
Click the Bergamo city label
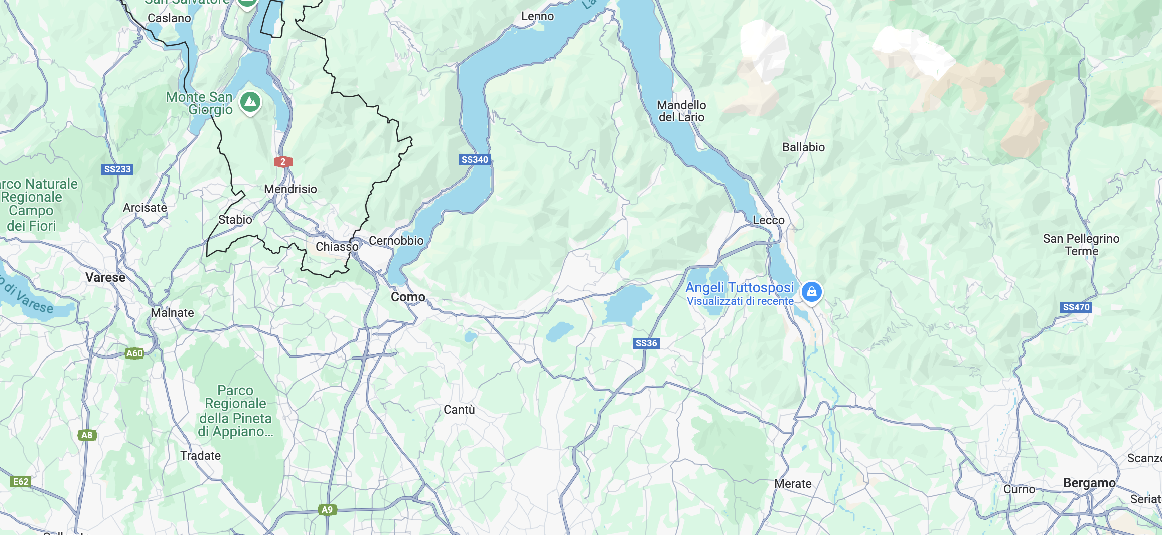pyautogui.click(x=1089, y=483)
